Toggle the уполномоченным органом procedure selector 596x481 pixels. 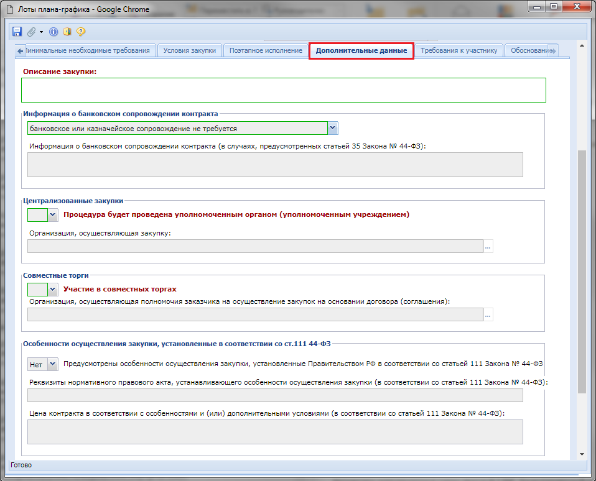pyautogui.click(x=52, y=214)
